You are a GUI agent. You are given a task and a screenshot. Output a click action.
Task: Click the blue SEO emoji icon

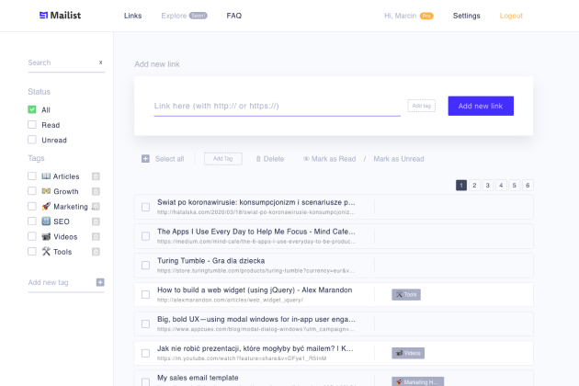tap(46, 221)
